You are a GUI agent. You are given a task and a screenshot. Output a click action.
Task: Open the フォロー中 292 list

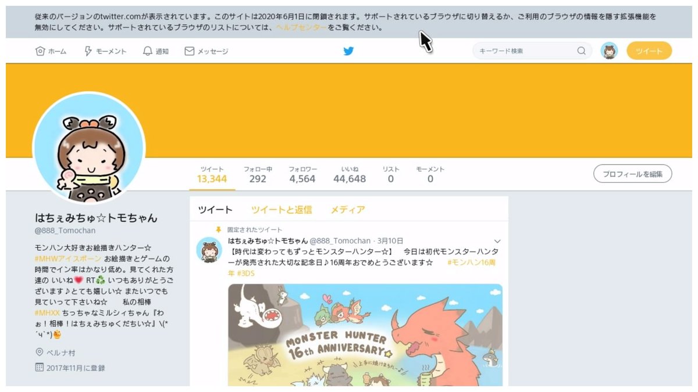pos(258,175)
